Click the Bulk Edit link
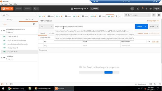Image resolution: width=162 pixels, height=91 pixels. pyautogui.click(x=155, y=42)
